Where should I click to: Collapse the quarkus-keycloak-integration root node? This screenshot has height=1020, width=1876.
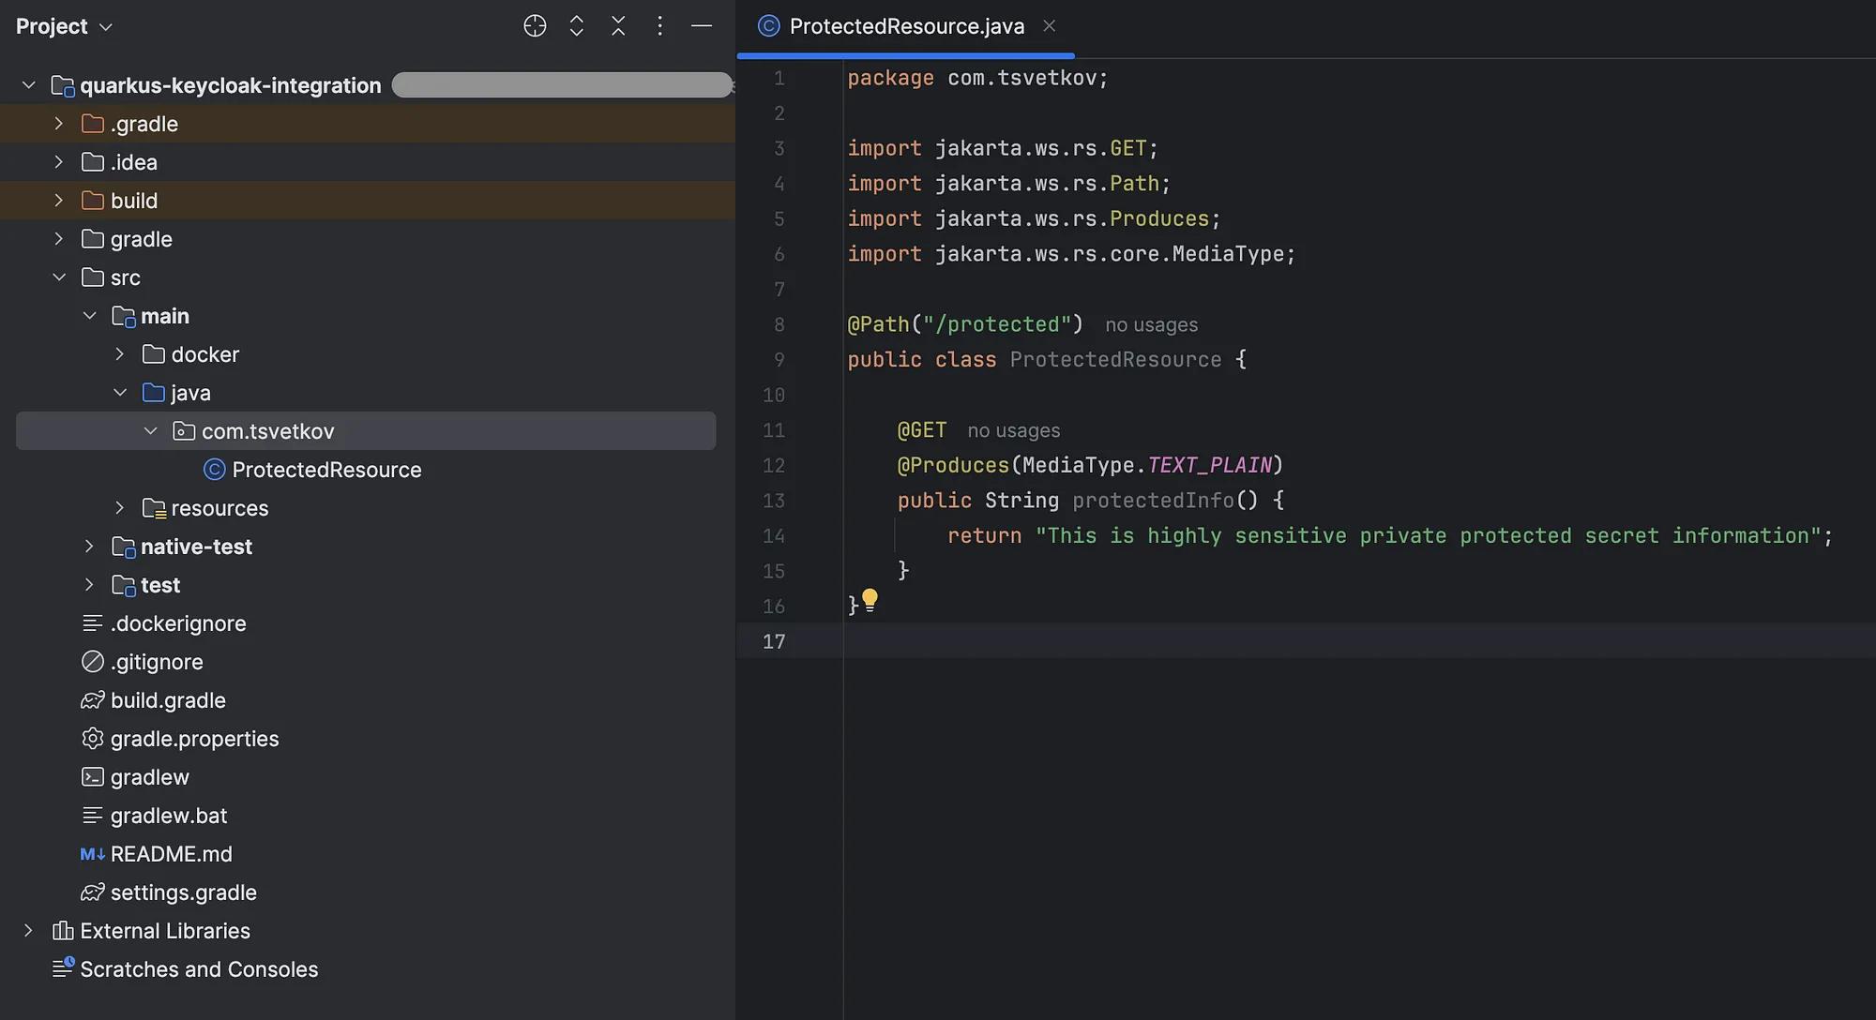[x=29, y=85]
